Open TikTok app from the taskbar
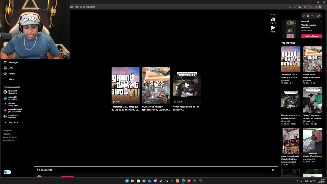 pos(189,181)
